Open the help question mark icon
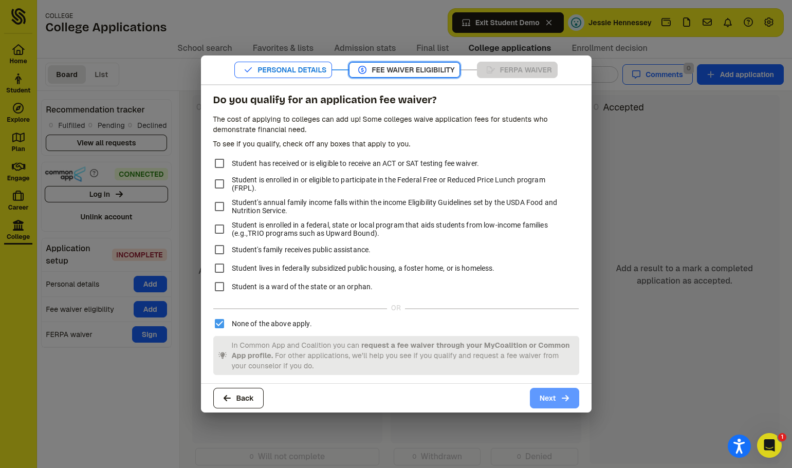 [x=748, y=22]
